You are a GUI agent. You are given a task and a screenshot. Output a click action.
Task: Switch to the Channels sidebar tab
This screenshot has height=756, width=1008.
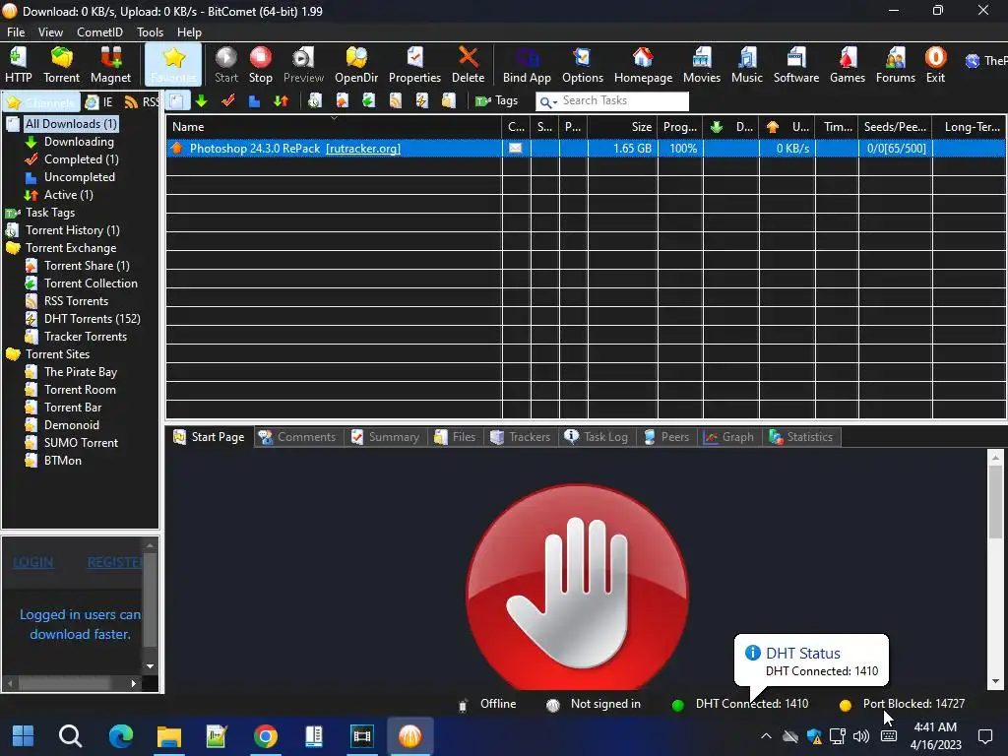point(41,101)
